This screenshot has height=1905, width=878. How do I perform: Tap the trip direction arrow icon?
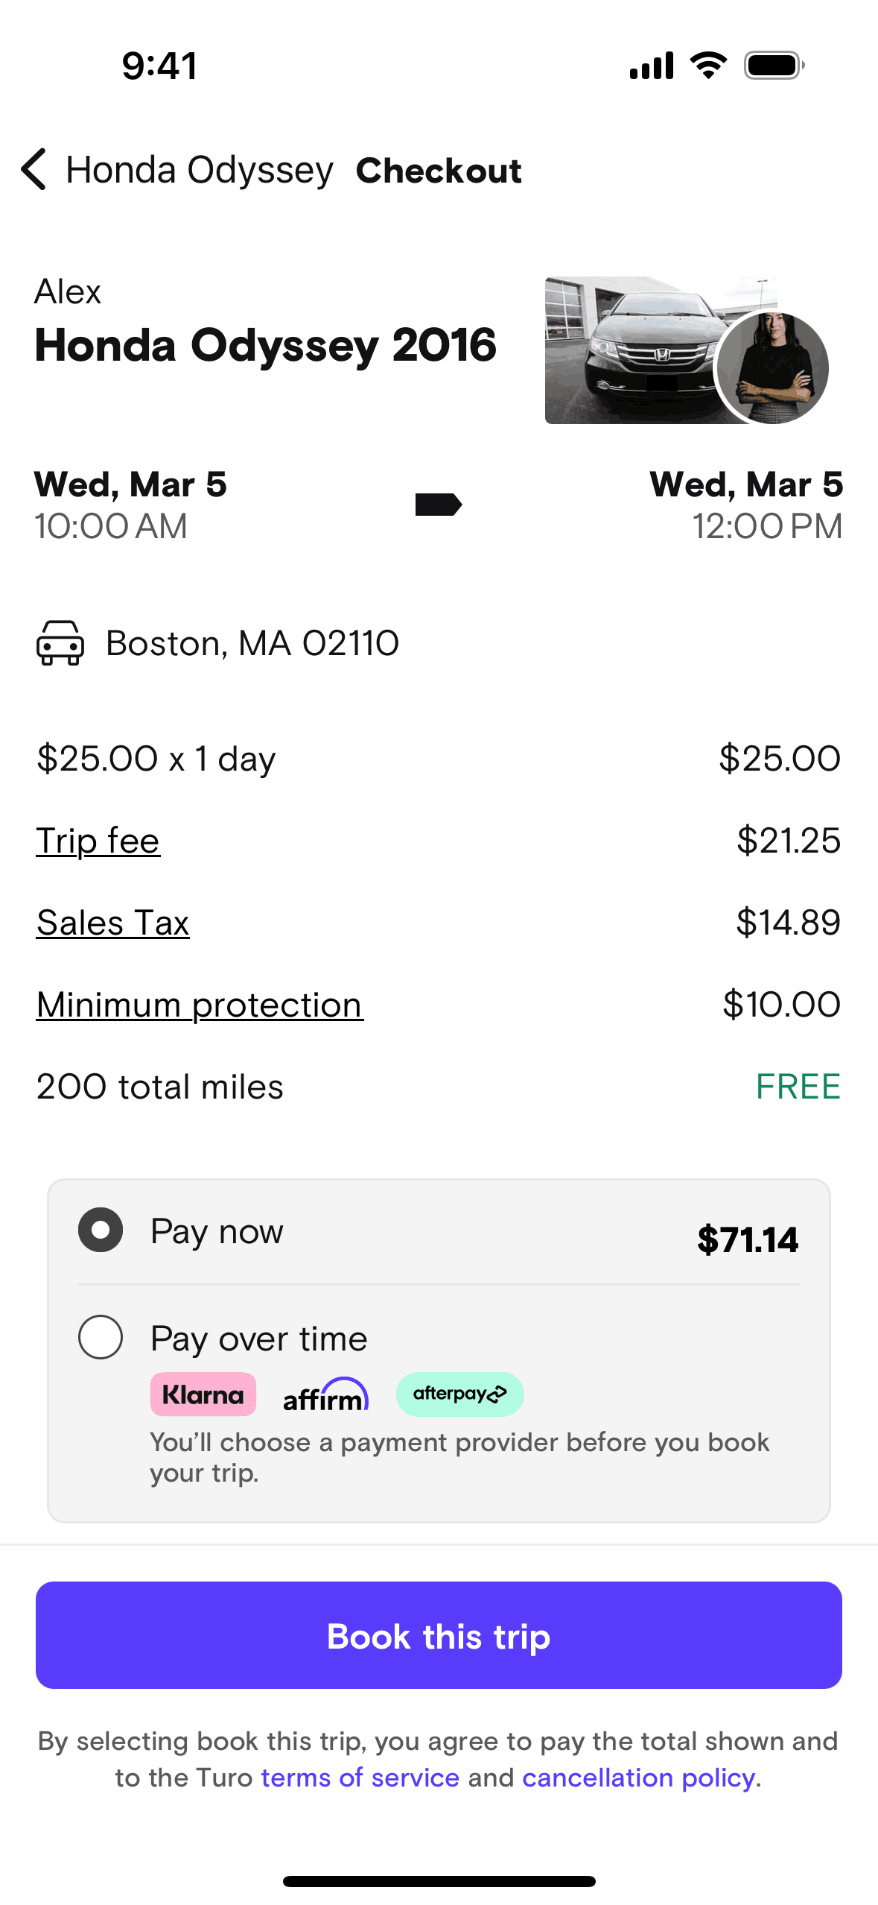[x=438, y=505]
